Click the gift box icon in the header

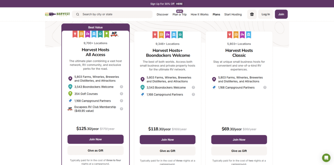[x=252, y=14]
